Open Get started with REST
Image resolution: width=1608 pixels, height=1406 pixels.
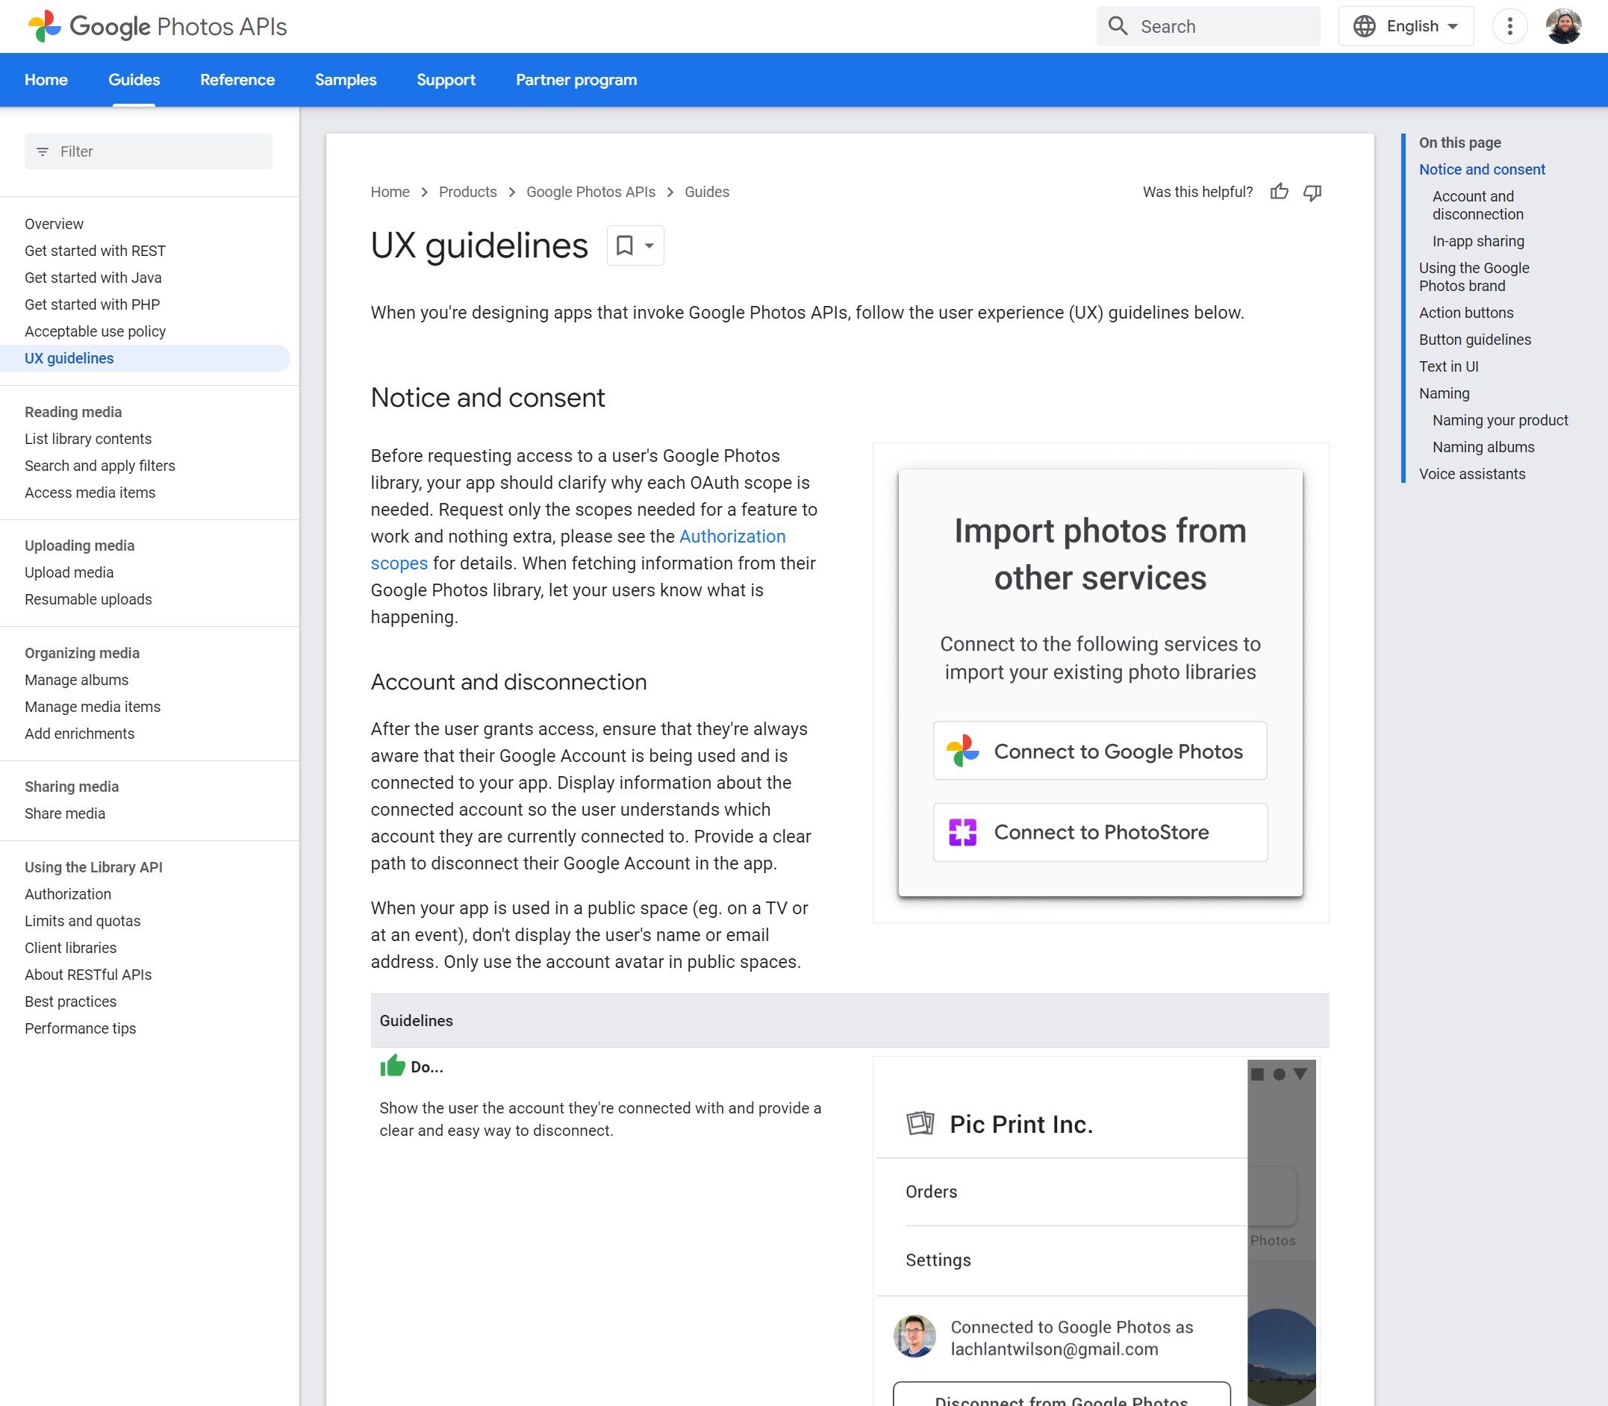[x=95, y=250]
